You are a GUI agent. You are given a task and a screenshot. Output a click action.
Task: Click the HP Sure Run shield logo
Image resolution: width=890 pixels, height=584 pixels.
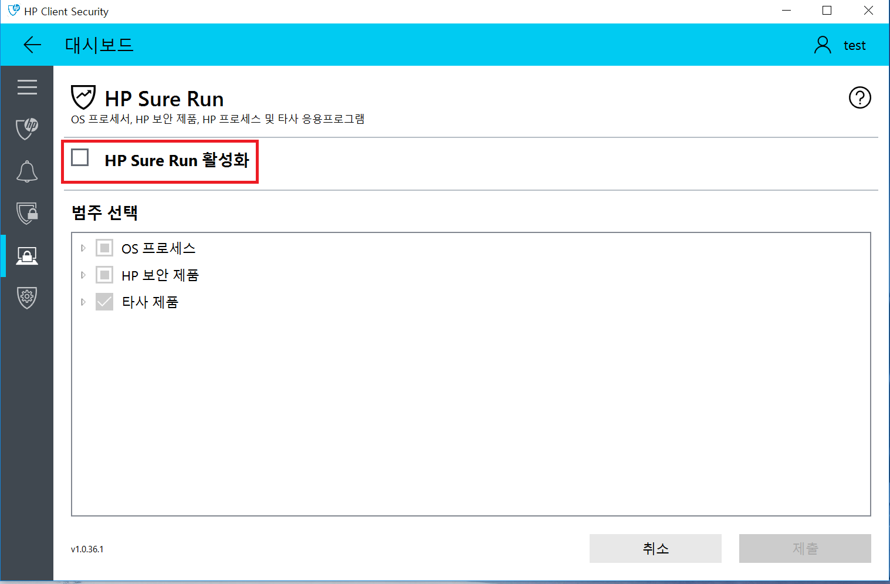pos(83,97)
